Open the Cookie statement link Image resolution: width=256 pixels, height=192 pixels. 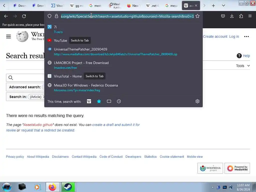(x=172, y=157)
